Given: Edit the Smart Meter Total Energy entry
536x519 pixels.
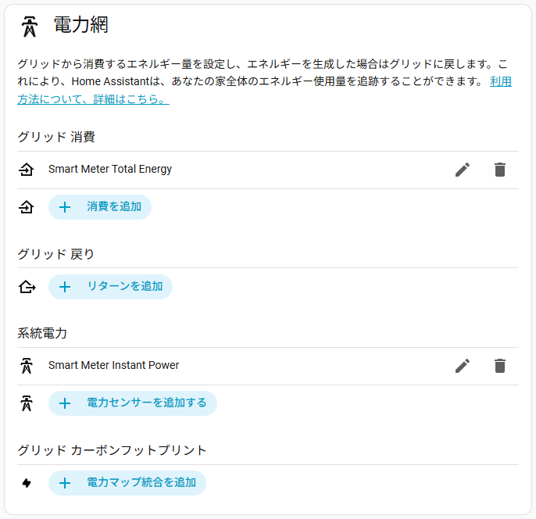Looking at the screenshot, I should 463,170.
